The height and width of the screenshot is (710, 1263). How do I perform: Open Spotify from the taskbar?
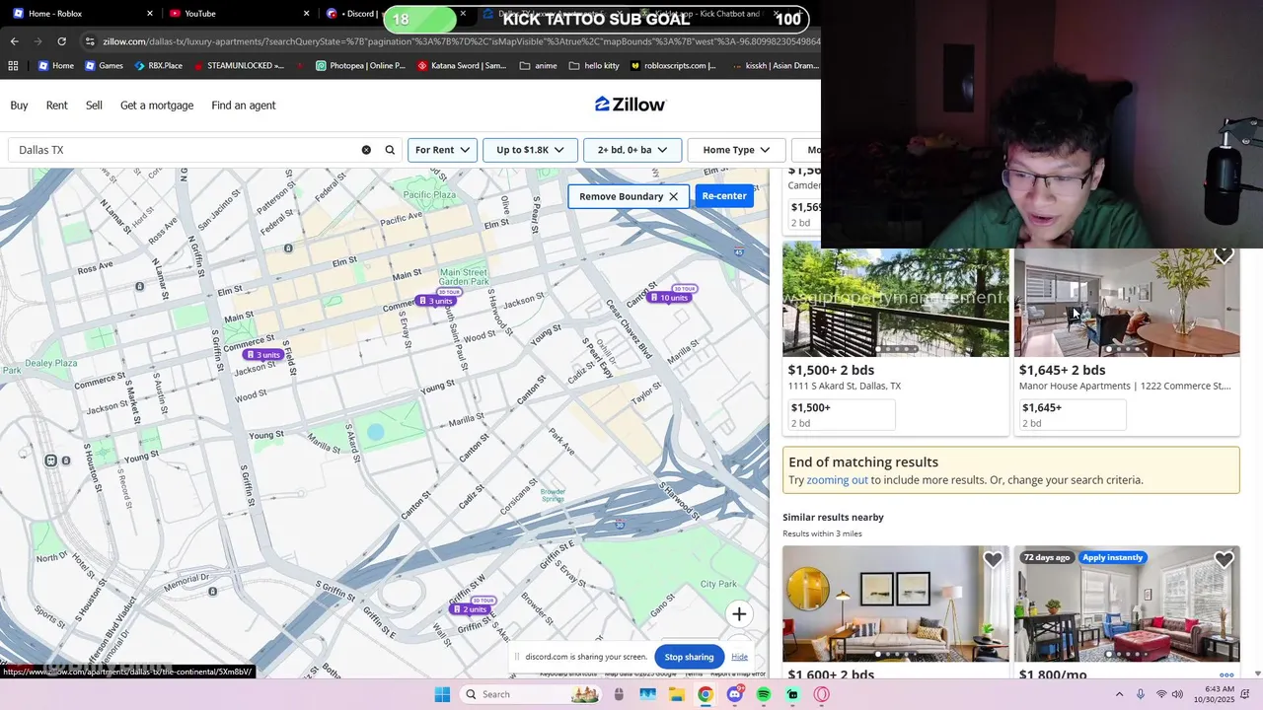(764, 694)
